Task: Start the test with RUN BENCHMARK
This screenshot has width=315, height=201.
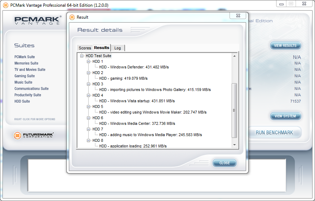Action: (x=274, y=133)
